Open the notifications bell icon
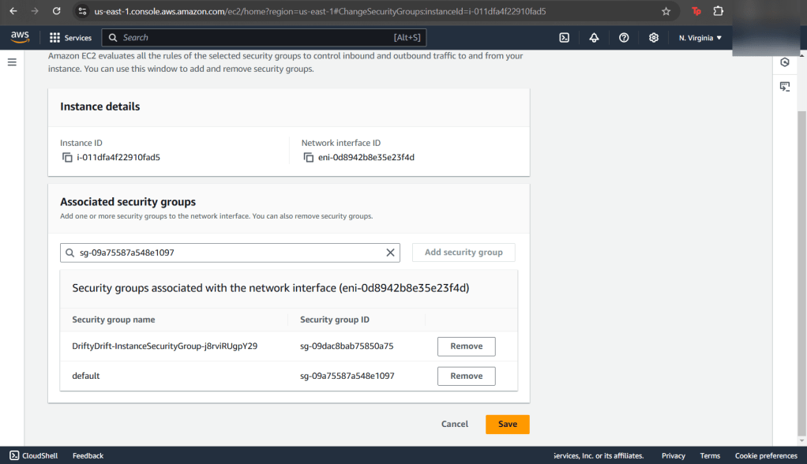 pyautogui.click(x=594, y=38)
